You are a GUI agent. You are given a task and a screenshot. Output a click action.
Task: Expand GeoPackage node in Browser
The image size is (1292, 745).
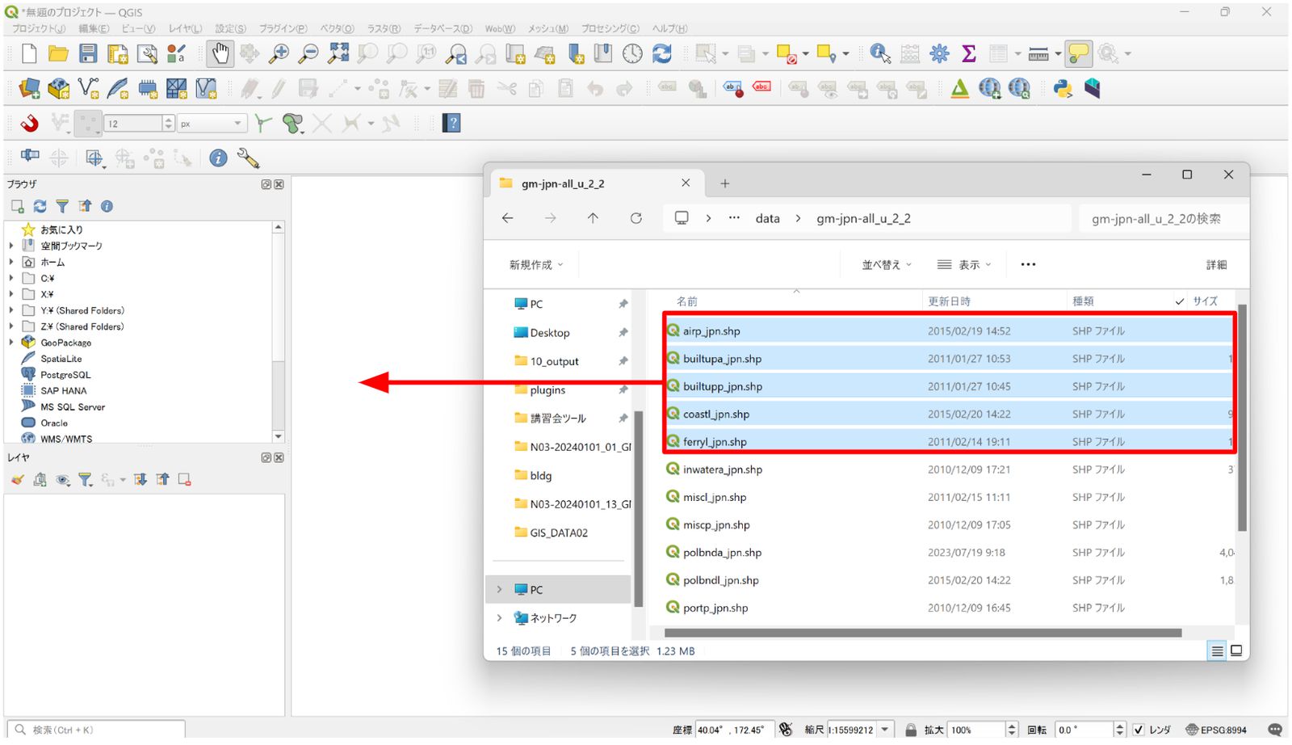[11, 343]
